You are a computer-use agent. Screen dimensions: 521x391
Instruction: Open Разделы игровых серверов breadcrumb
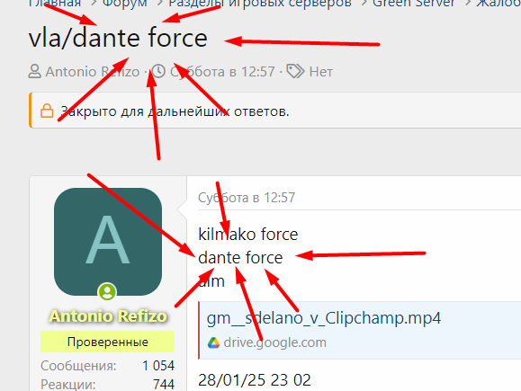click(260, 4)
